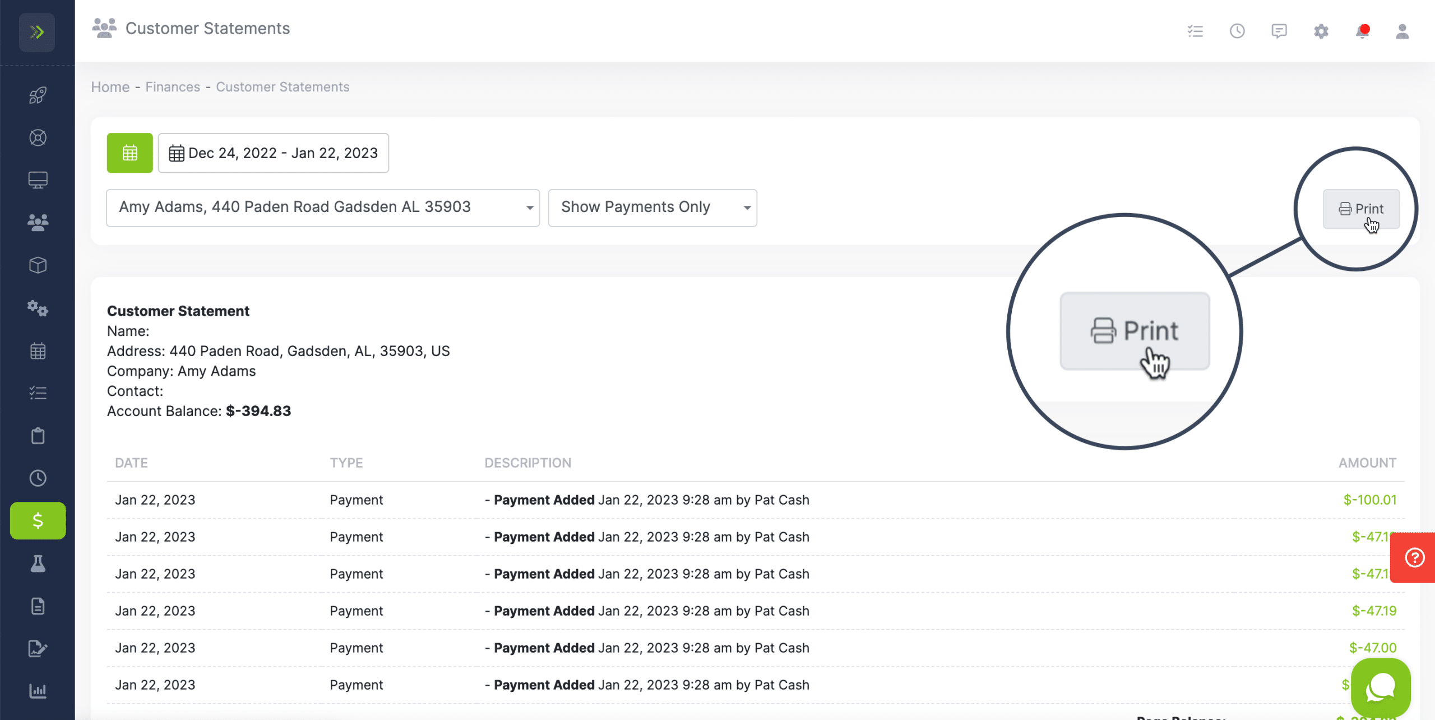
Task: Open the rocket launch icon in the sidebar
Action: [38, 95]
